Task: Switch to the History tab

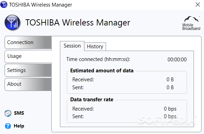Action: (x=95, y=47)
